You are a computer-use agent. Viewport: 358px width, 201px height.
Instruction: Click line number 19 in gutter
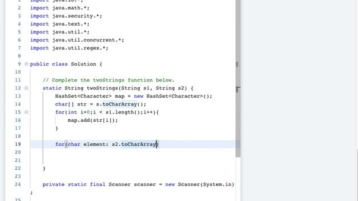(x=18, y=144)
